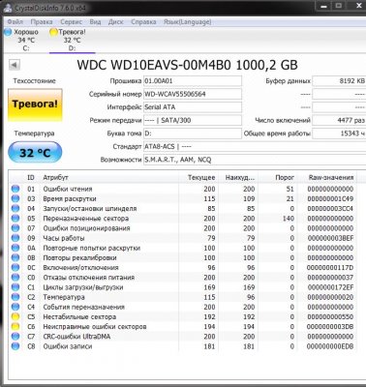Viewport: 366px width, 387px height.
Task: Click the CrystalDiskInfo title bar app icon
Action: pyautogui.click(x=7, y=8)
